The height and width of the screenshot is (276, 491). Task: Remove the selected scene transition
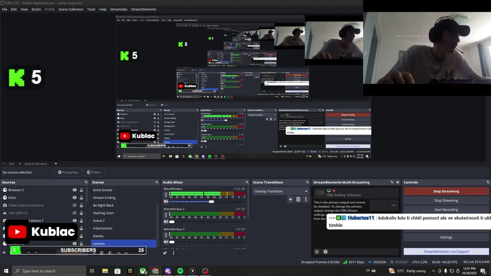click(298, 199)
